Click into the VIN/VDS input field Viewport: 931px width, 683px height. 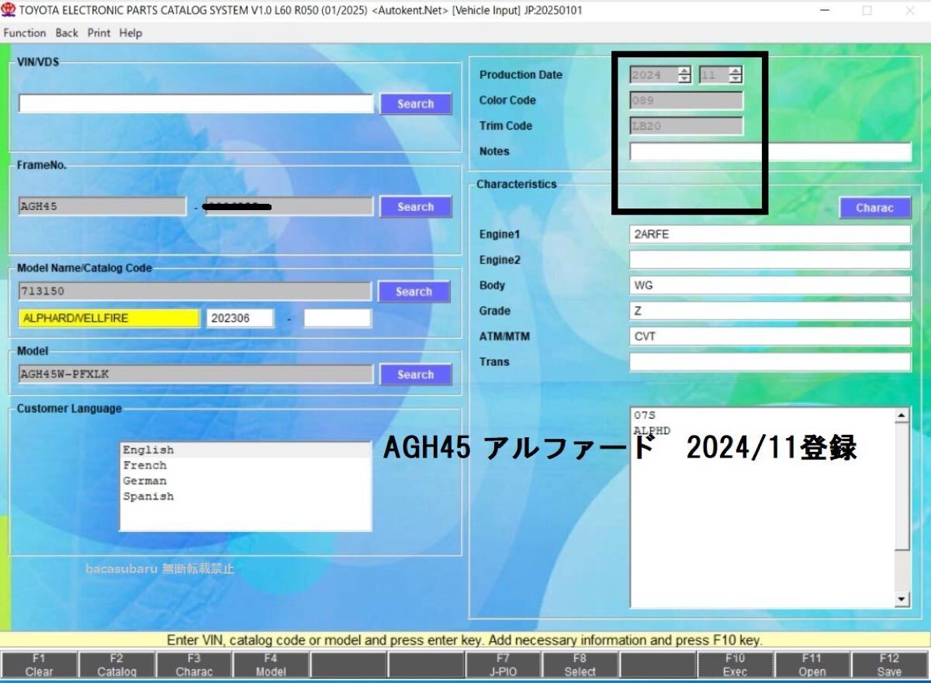(x=196, y=104)
